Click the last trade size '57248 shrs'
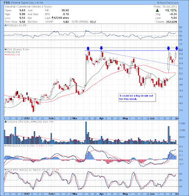Image resolution: width=189 pixels, height=196 pixels. pyautogui.click(x=61, y=18)
